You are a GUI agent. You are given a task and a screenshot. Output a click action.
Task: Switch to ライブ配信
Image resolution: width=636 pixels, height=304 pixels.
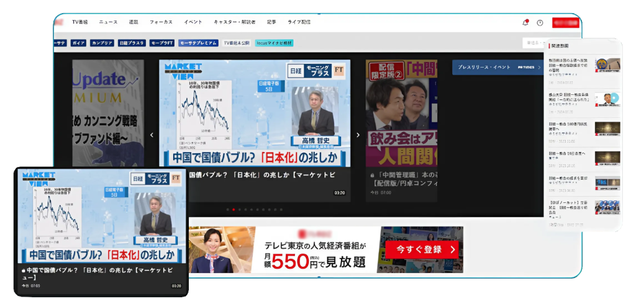click(299, 22)
